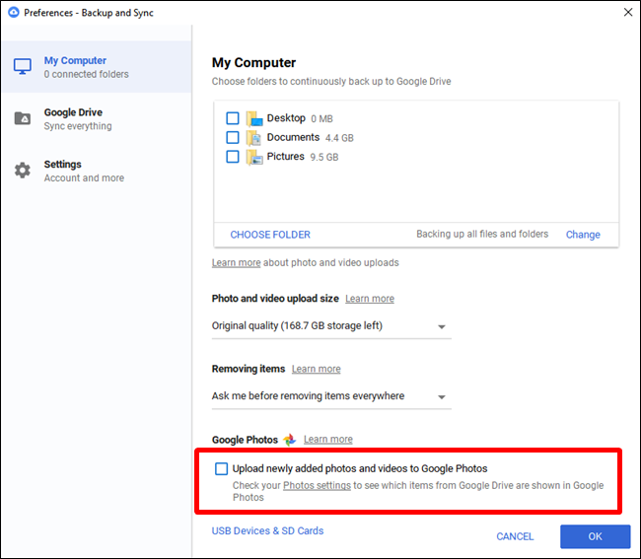Tick the Pictures folder checkbox

point(233,156)
